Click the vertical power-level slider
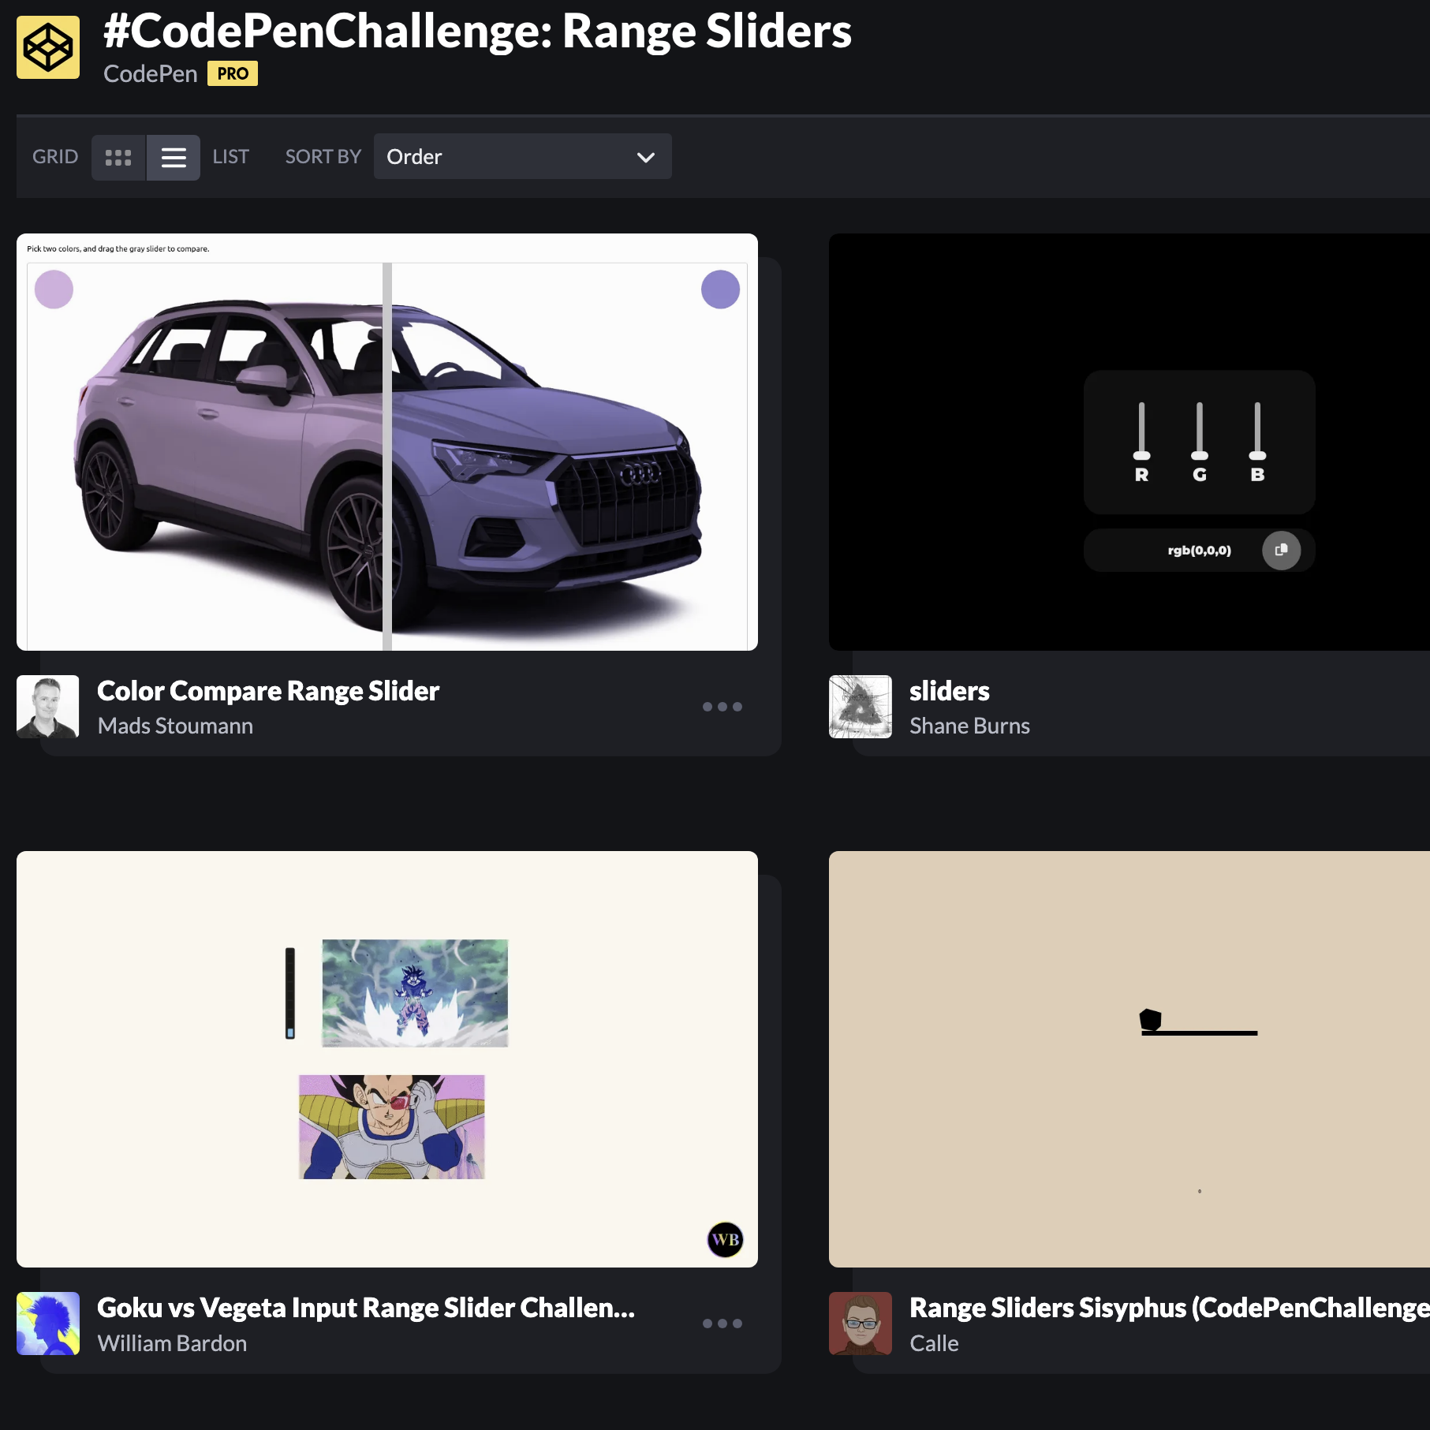 (x=290, y=993)
